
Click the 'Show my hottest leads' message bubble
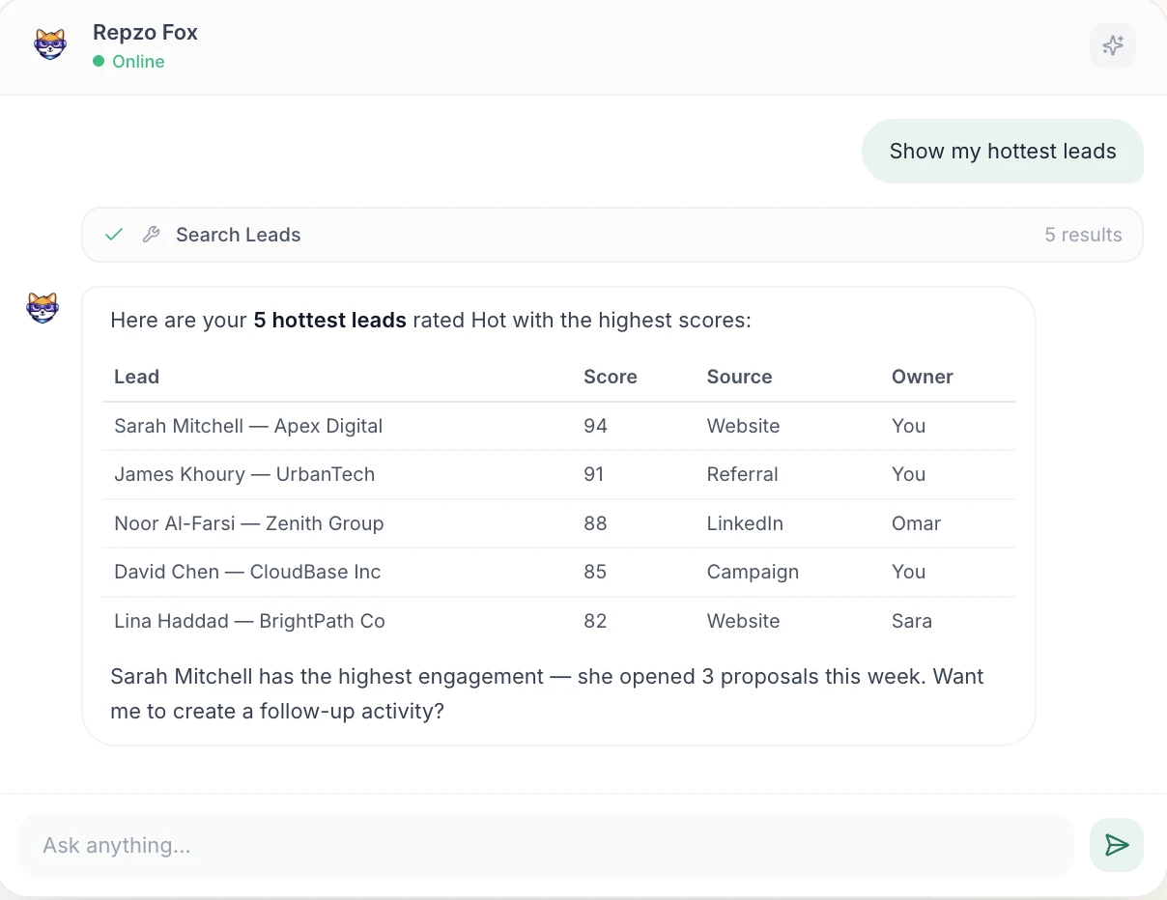[1003, 151]
